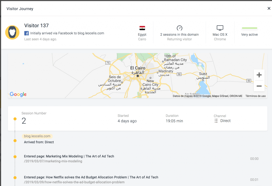The width and height of the screenshot is (272, 186).
Task: Zoom in on the map
Action: [x=259, y=75]
